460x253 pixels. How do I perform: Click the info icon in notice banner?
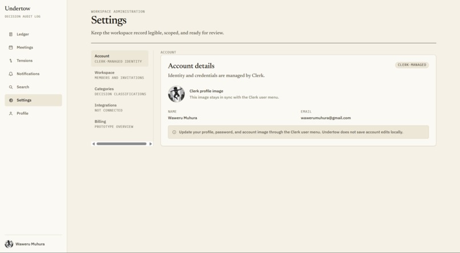click(x=174, y=132)
